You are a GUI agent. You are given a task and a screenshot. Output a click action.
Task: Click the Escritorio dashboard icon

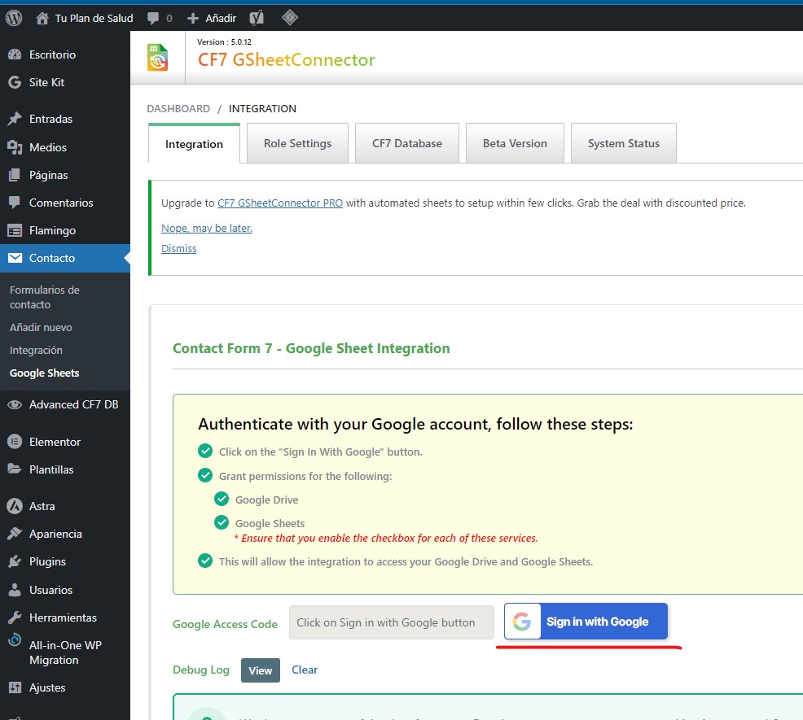pos(15,55)
